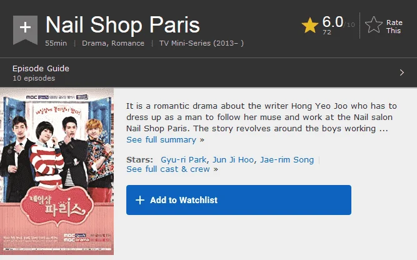The height and width of the screenshot is (260, 417).
Task: Open the TV Mini-Series (2013– ) link
Action: coord(201,43)
